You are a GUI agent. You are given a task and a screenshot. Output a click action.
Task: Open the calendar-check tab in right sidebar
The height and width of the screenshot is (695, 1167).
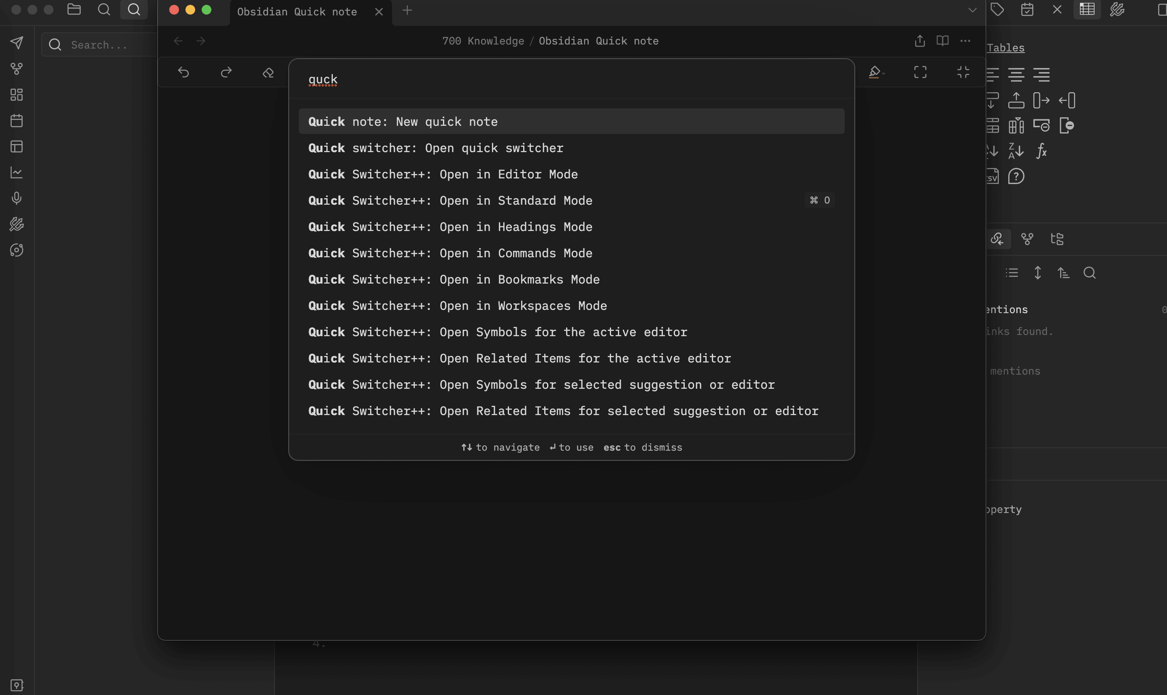pyautogui.click(x=1027, y=9)
